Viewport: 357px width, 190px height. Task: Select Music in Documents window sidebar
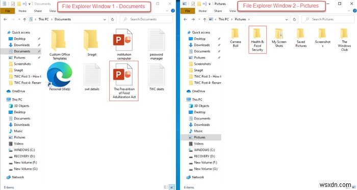(16, 131)
